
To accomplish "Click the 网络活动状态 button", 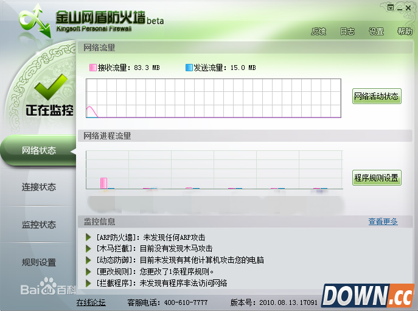I will click(377, 96).
